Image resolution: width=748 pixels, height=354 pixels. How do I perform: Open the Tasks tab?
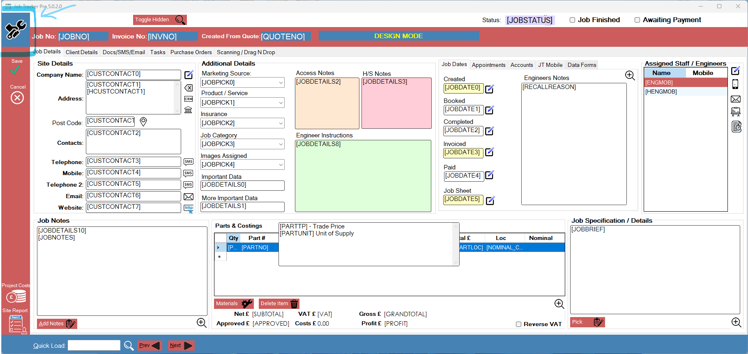(x=158, y=52)
